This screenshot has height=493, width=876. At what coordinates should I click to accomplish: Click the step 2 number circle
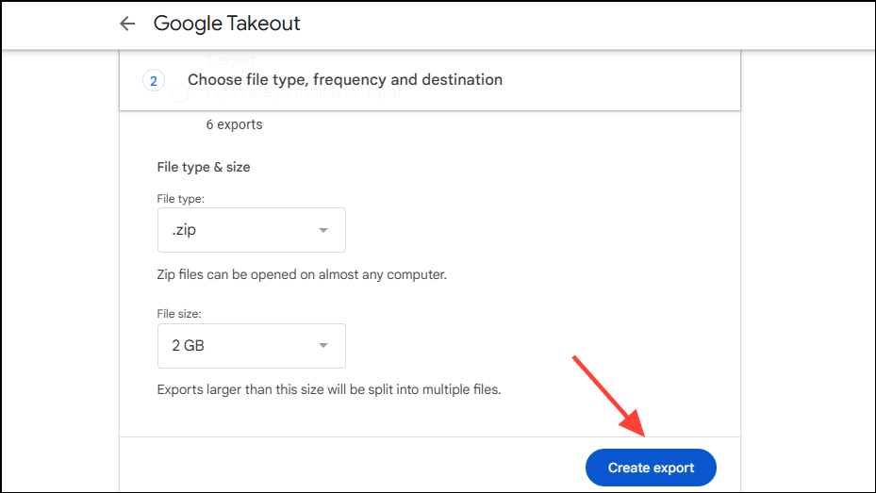(154, 80)
